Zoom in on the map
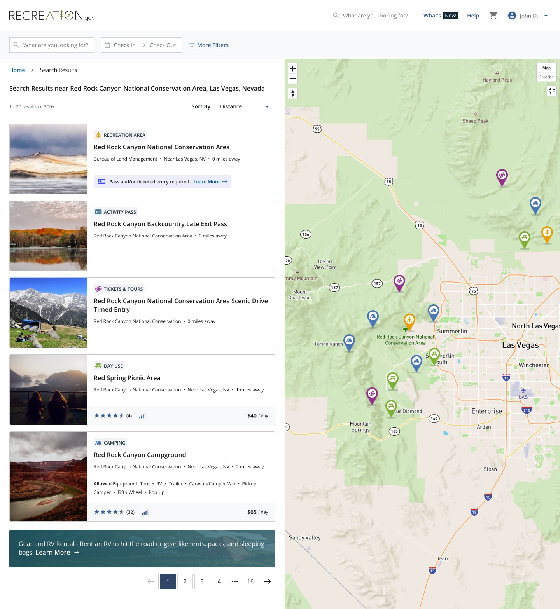This screenshot has width=560, height=609. pos(293,68)
